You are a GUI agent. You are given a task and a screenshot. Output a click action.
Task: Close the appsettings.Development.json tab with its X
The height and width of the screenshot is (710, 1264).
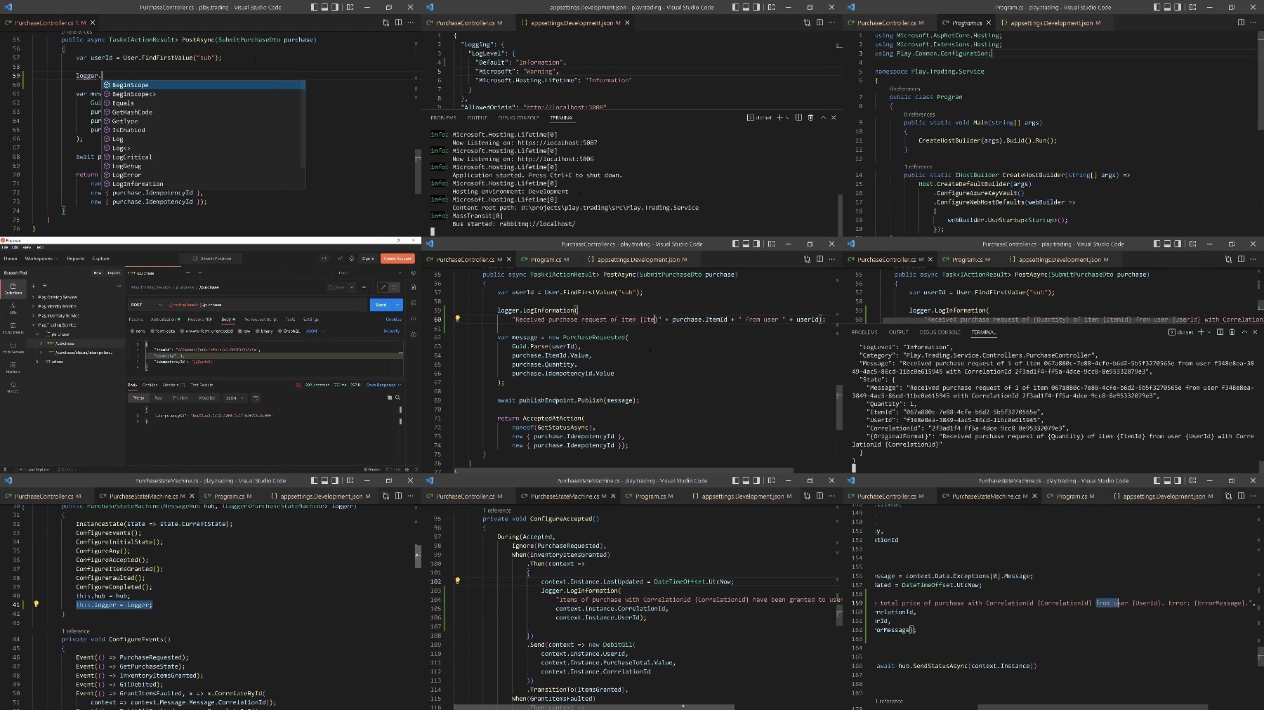627,22
